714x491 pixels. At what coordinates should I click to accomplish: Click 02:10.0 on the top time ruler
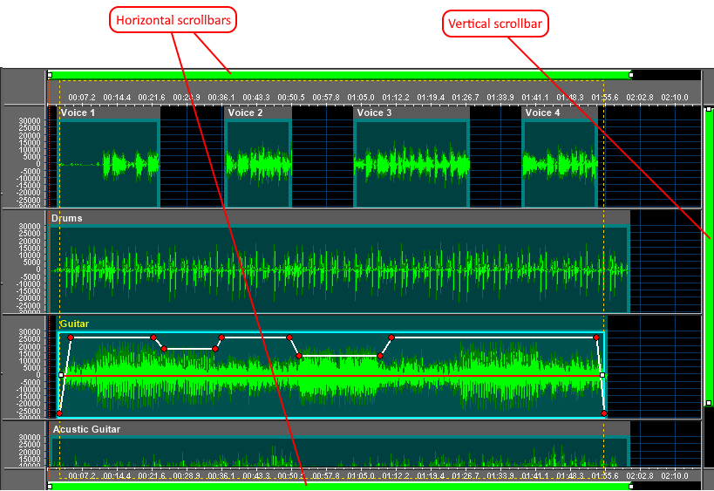tap(674, 97)
